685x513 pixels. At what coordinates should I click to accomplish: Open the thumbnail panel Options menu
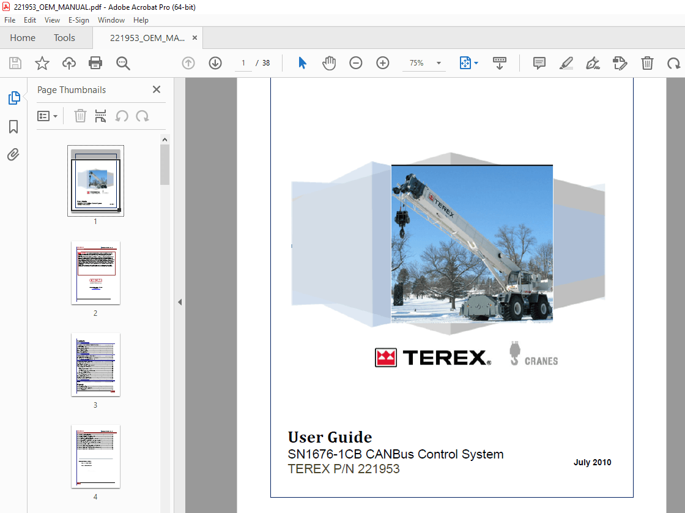[48, 116]
